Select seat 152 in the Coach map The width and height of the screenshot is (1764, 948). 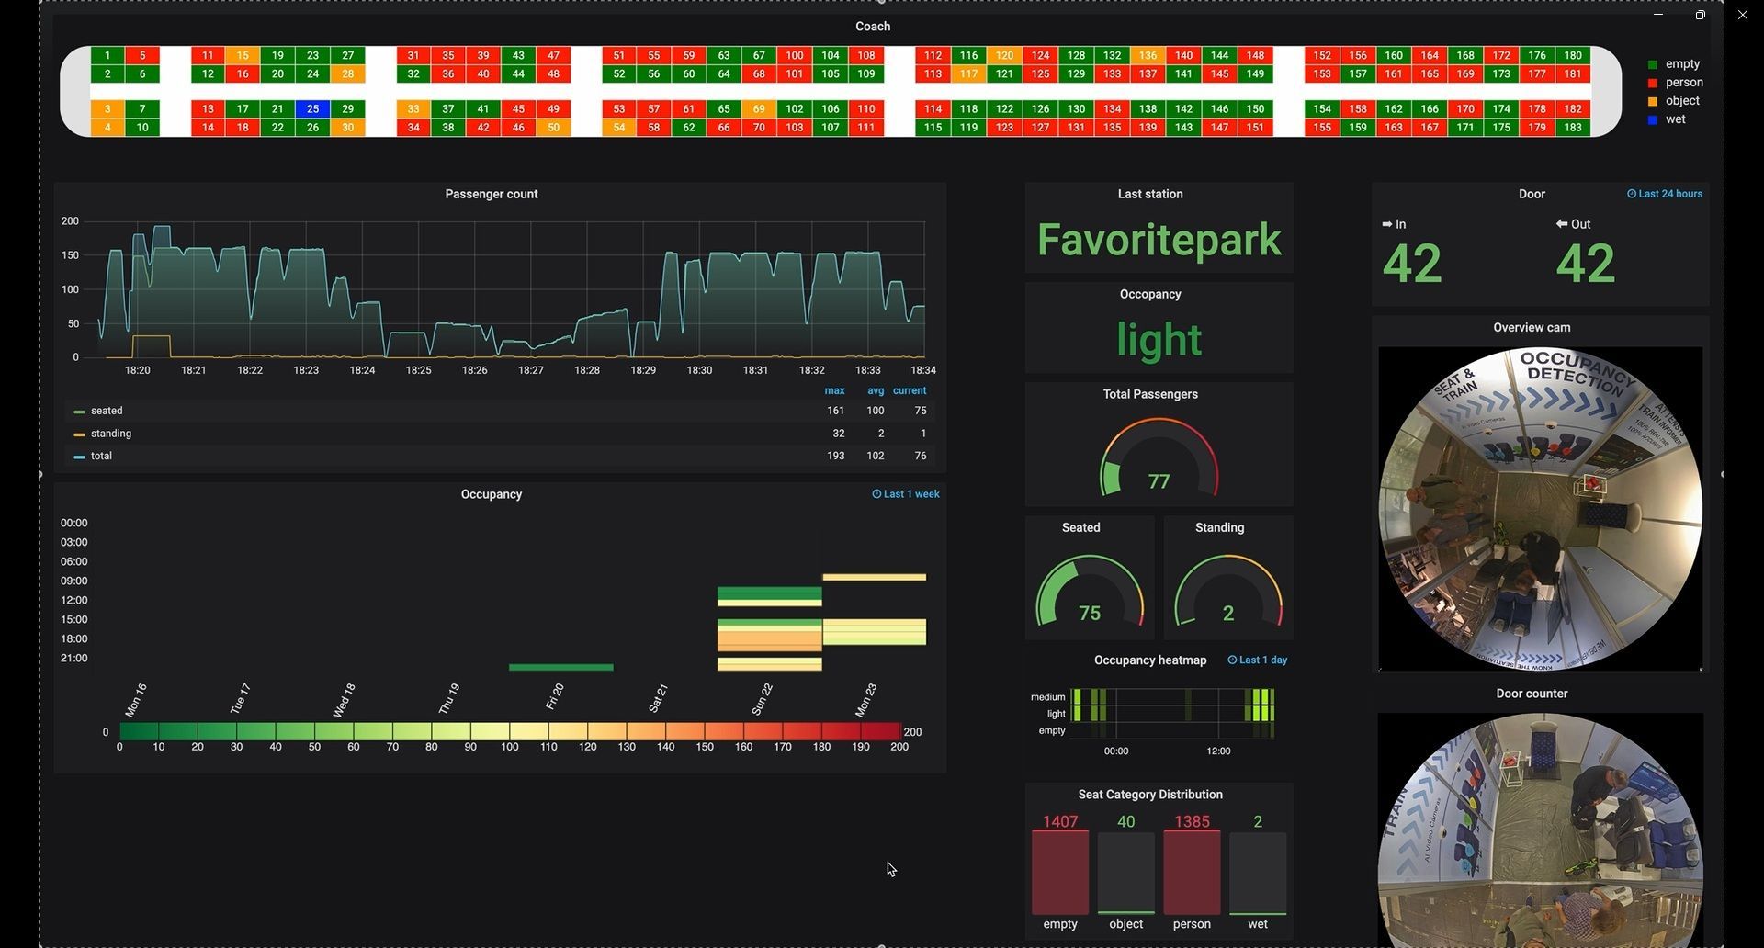click(x=1322, y=55)
